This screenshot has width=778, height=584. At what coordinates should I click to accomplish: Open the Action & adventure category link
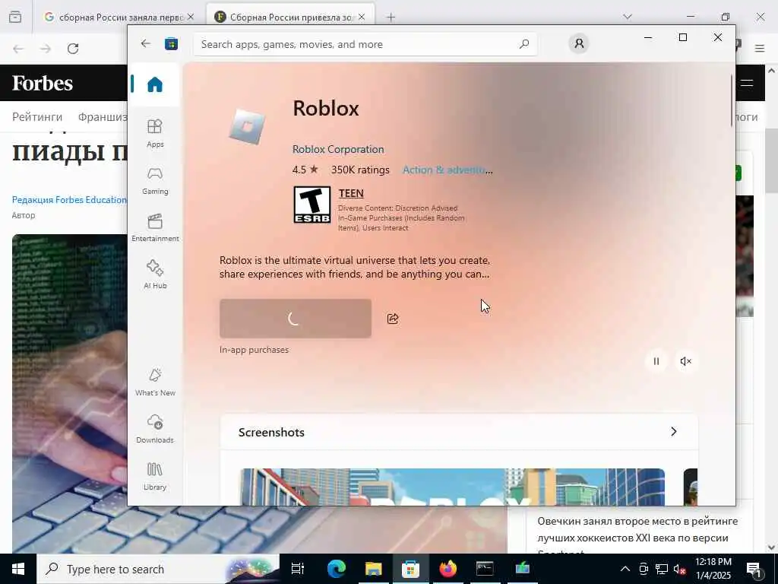[448, 170]
